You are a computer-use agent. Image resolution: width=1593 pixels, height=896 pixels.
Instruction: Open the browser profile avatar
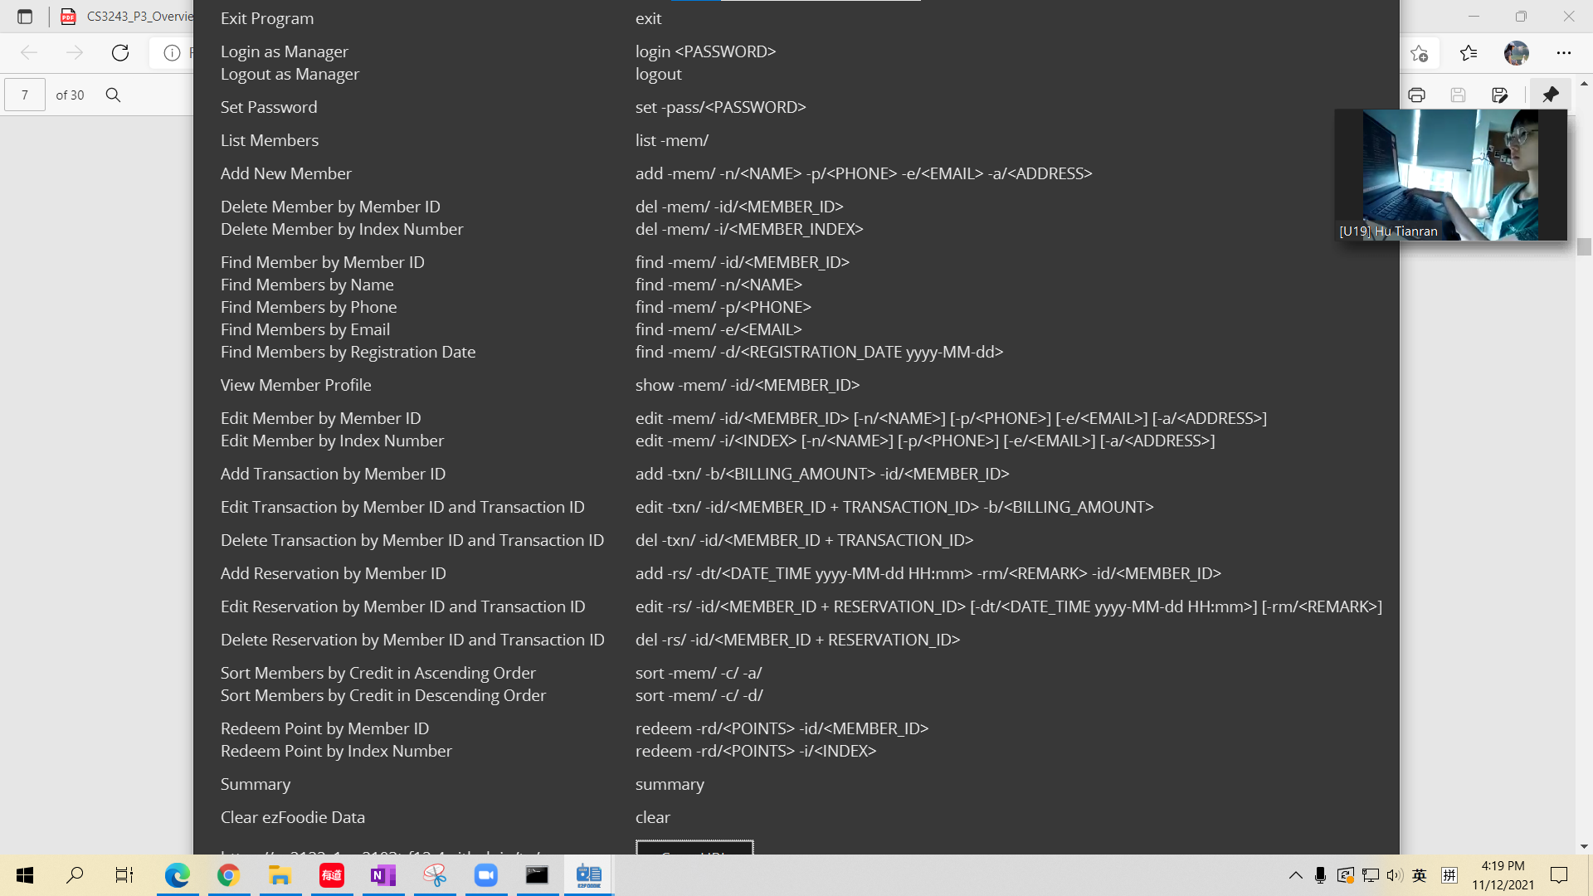click(x=1516, y=53)
